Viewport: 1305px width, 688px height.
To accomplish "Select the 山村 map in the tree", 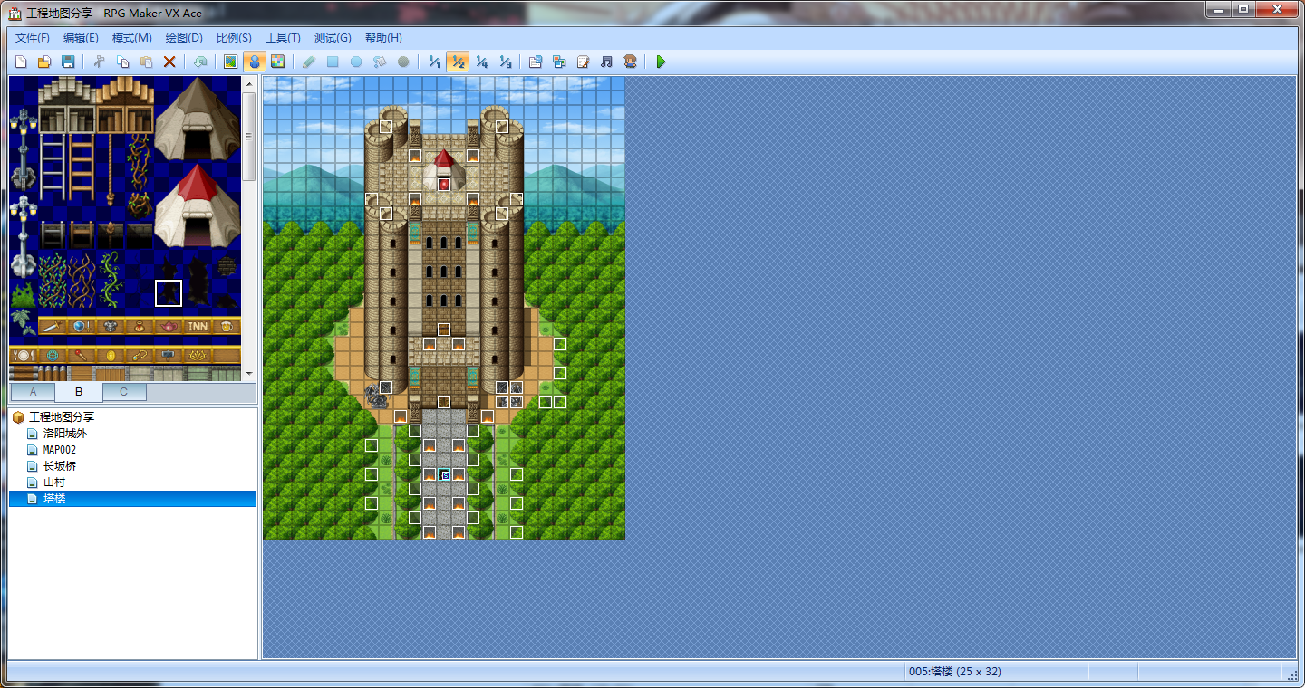I will pyautogui.click(x=54, y=483).
